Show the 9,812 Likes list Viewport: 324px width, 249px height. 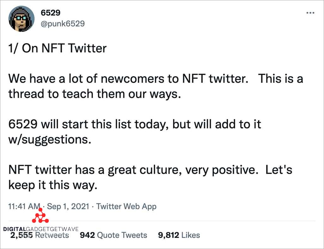coord(179,235)
